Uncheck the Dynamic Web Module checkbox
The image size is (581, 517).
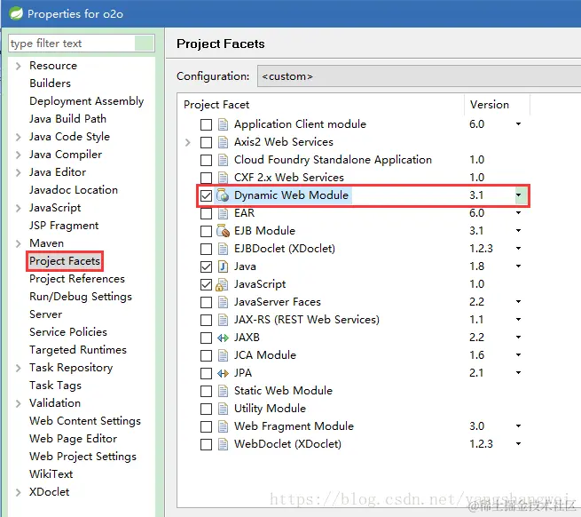tap(206, 195)
